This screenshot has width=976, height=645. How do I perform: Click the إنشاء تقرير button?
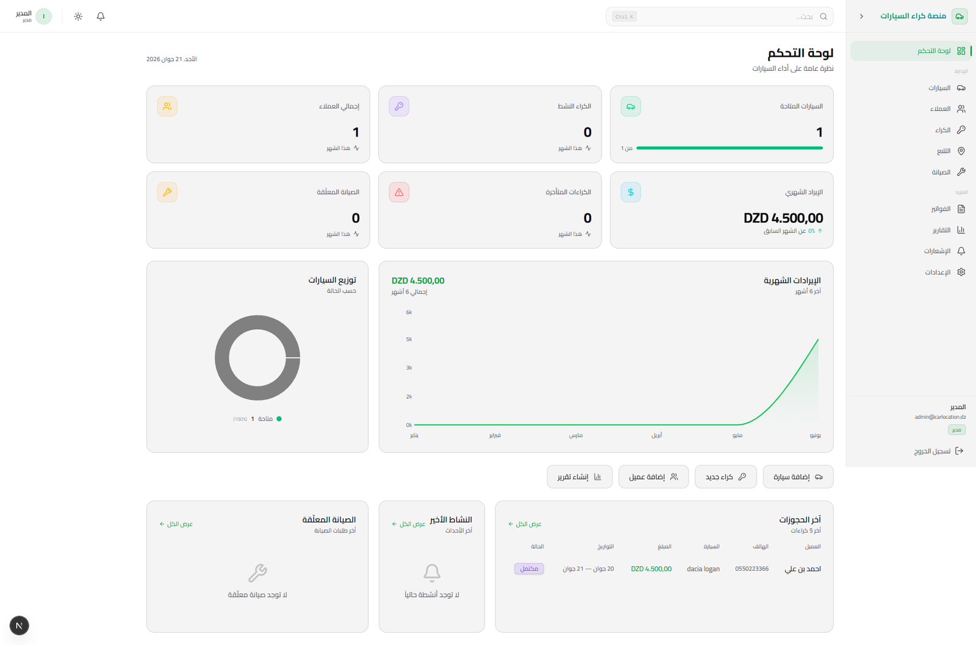(x=579, y=477)
